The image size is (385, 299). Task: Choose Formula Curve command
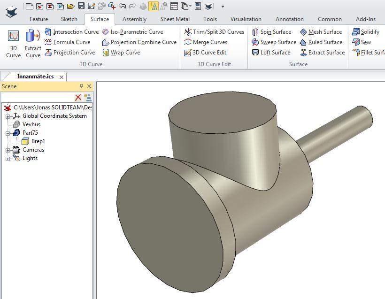click(68, 42)
